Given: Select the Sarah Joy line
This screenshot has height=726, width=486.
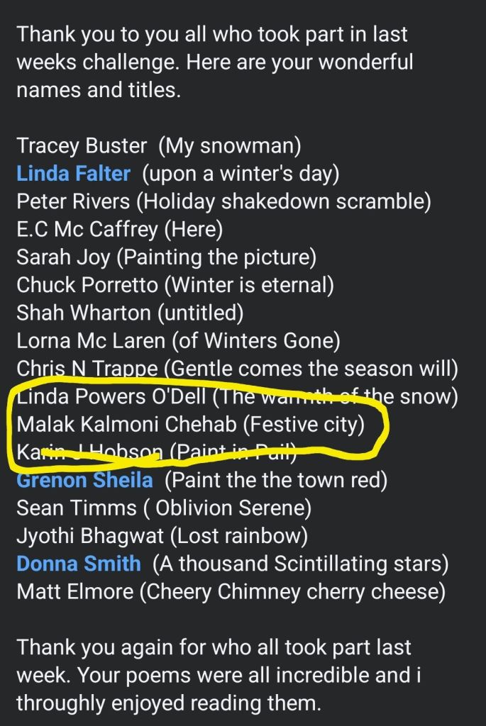Looking at the screenshot, I should [x=166, y=257].
